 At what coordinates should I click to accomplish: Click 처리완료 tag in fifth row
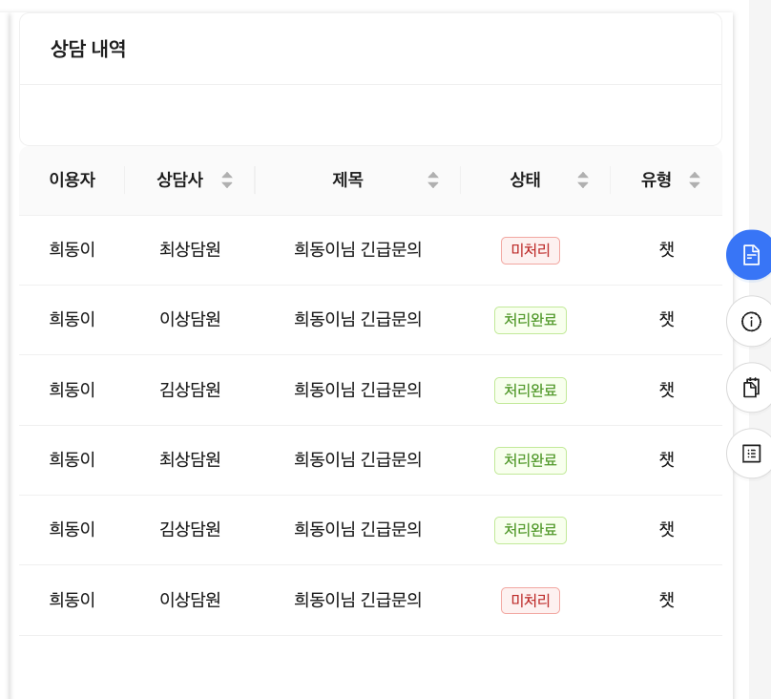point(531,530)
